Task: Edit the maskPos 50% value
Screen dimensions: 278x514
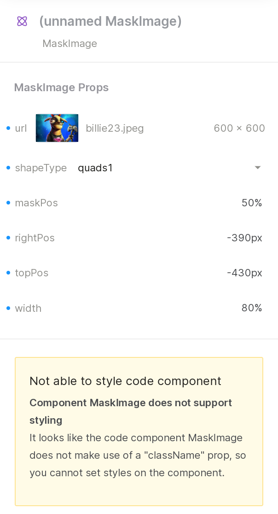Action: (251, 203)
